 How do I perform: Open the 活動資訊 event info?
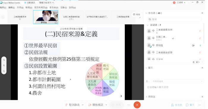(x=30, y=3)
